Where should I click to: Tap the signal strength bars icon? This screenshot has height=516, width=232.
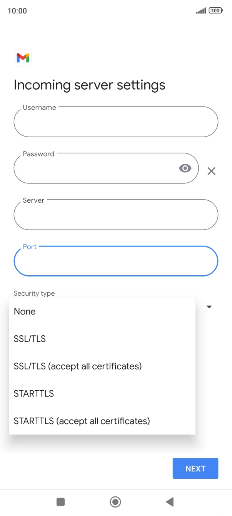click(x=200, y=11)
